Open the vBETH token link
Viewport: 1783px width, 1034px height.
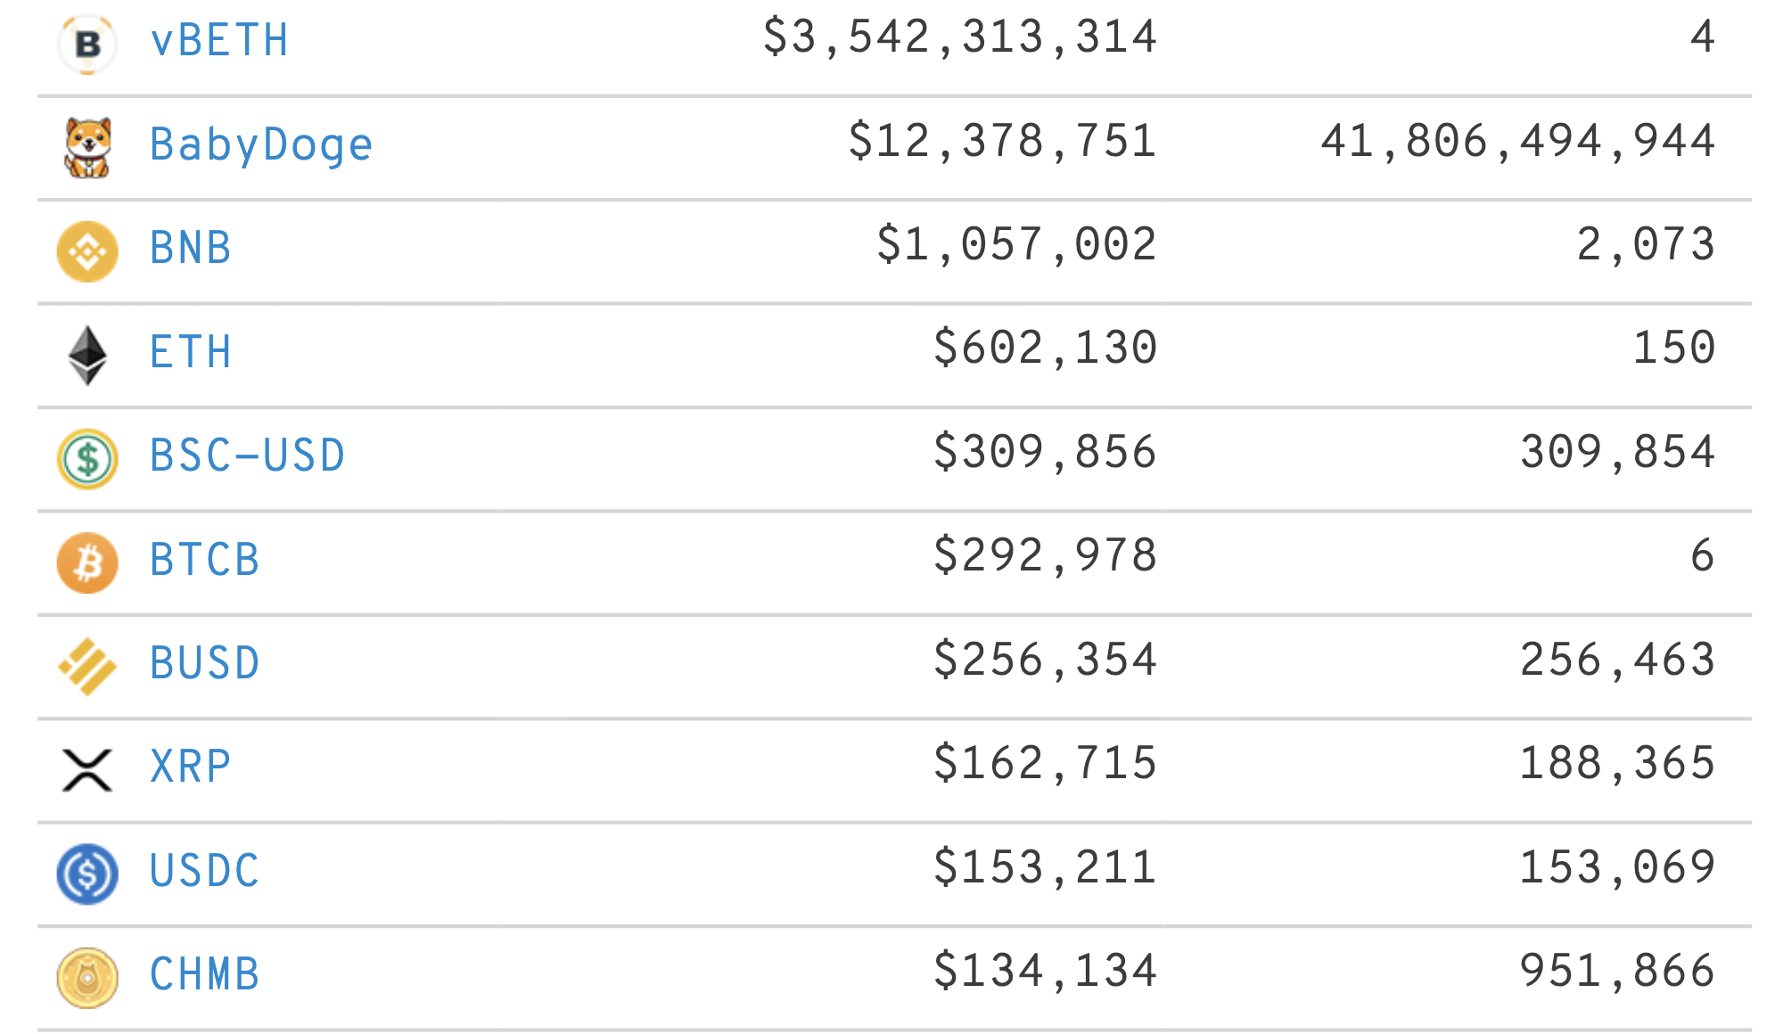(x=219, y=41)
